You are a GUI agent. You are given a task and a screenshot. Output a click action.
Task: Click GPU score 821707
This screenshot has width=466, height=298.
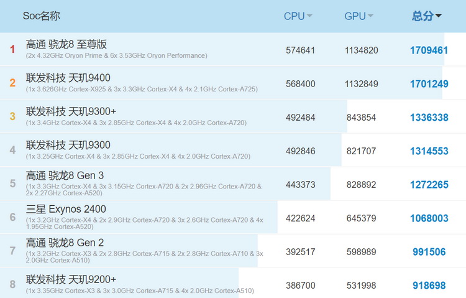point(361,151)
